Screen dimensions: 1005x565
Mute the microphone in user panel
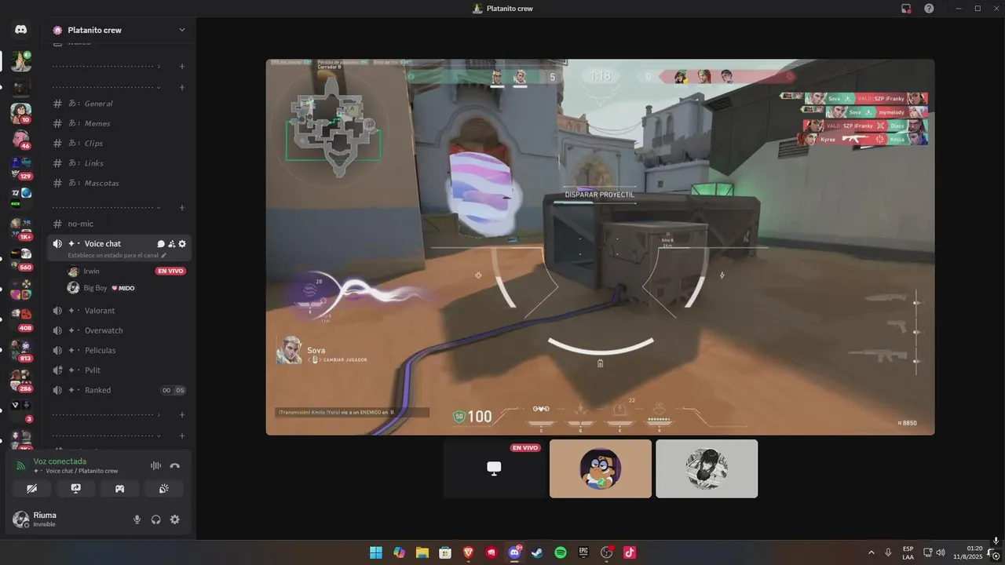coord(137,519)
